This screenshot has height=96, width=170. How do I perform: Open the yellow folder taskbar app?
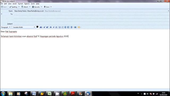tap(42, 94)
